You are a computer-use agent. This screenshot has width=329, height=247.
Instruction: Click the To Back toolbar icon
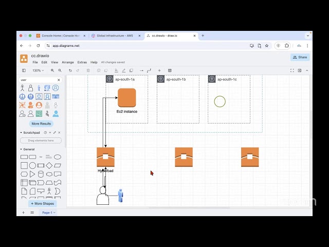click(106, 70)
